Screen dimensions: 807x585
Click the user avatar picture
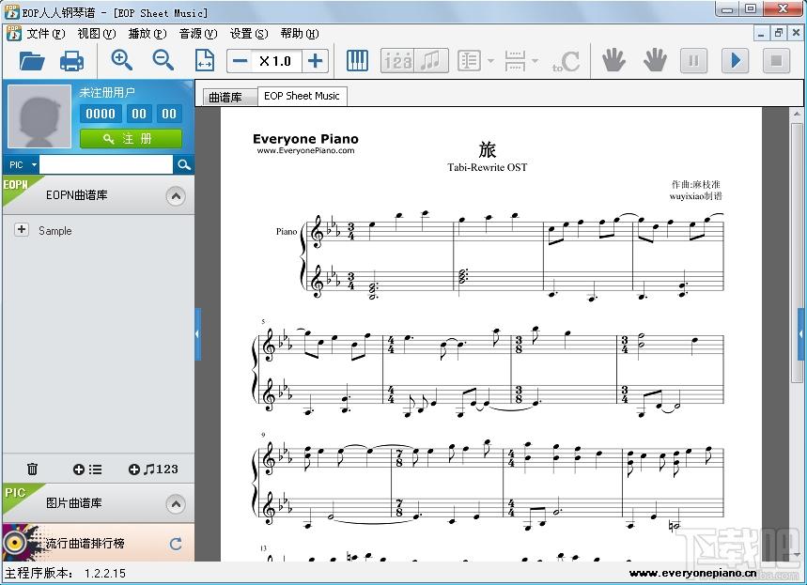[x=39, y=116]
